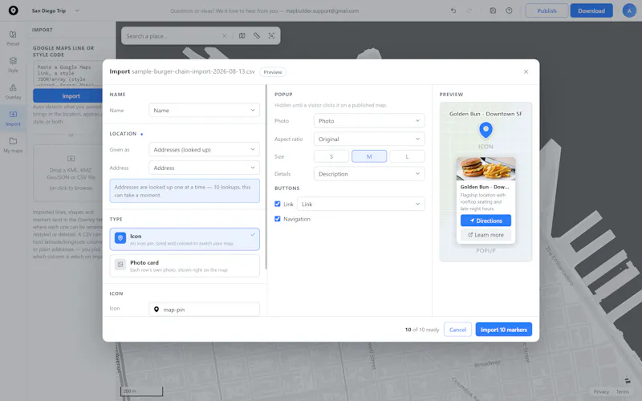Open the Name column dropdown
642x401 pixels.
[x=205, y=111]
